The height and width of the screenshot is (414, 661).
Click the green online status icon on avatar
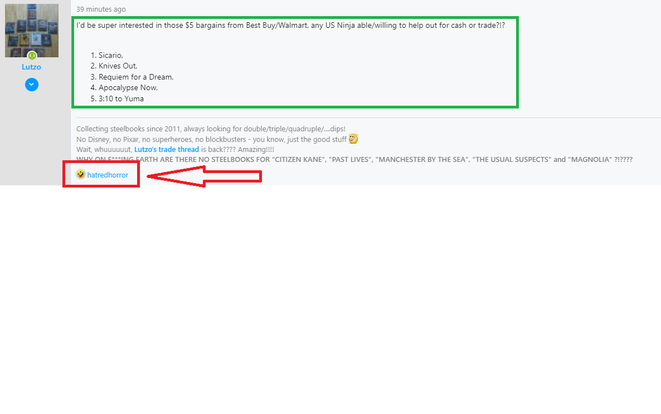click(32, 56)
